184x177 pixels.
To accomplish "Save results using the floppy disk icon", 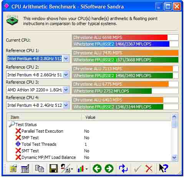I will click(x=53, y=168).
